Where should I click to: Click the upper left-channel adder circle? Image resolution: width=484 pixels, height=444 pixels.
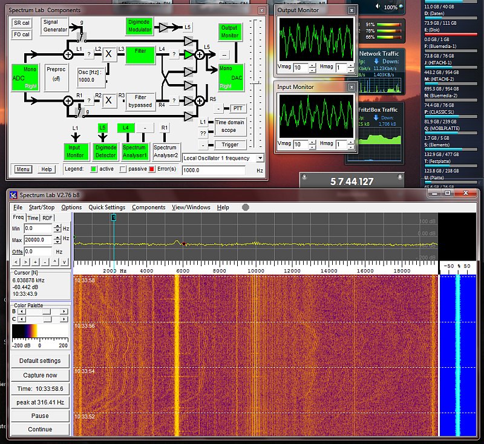click(x=68, y=55)
